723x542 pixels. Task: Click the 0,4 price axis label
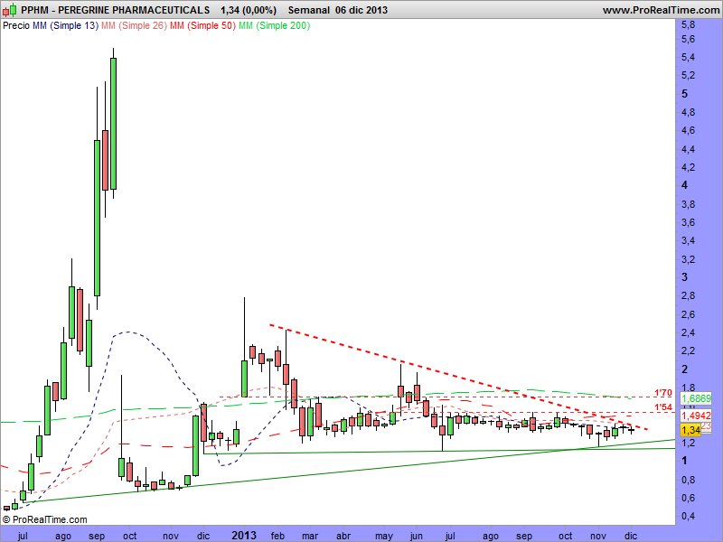(689, 517)
